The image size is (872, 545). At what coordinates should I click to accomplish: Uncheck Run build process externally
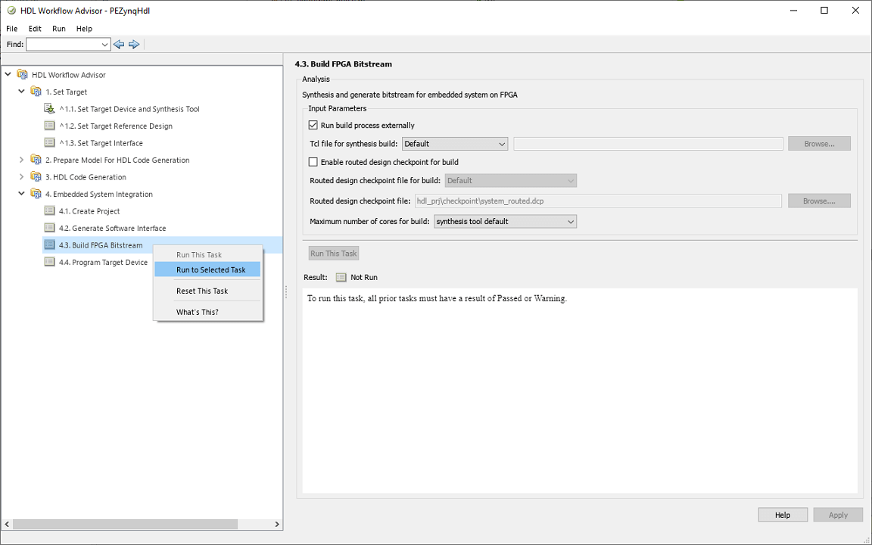[x=313, y=126]
